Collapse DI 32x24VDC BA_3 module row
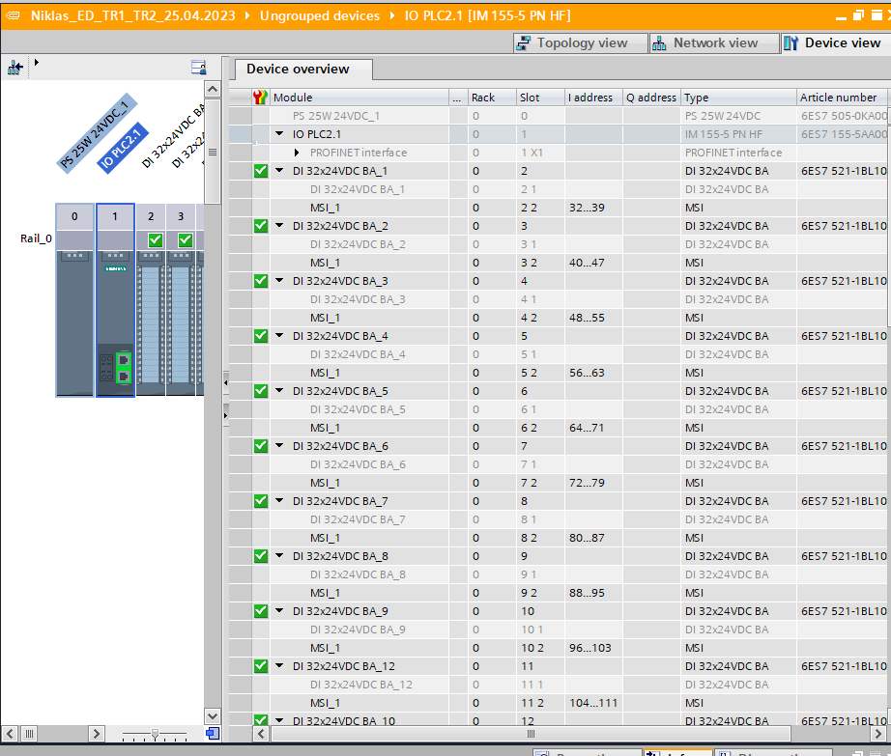891x756 pixels. coord(279,280)
